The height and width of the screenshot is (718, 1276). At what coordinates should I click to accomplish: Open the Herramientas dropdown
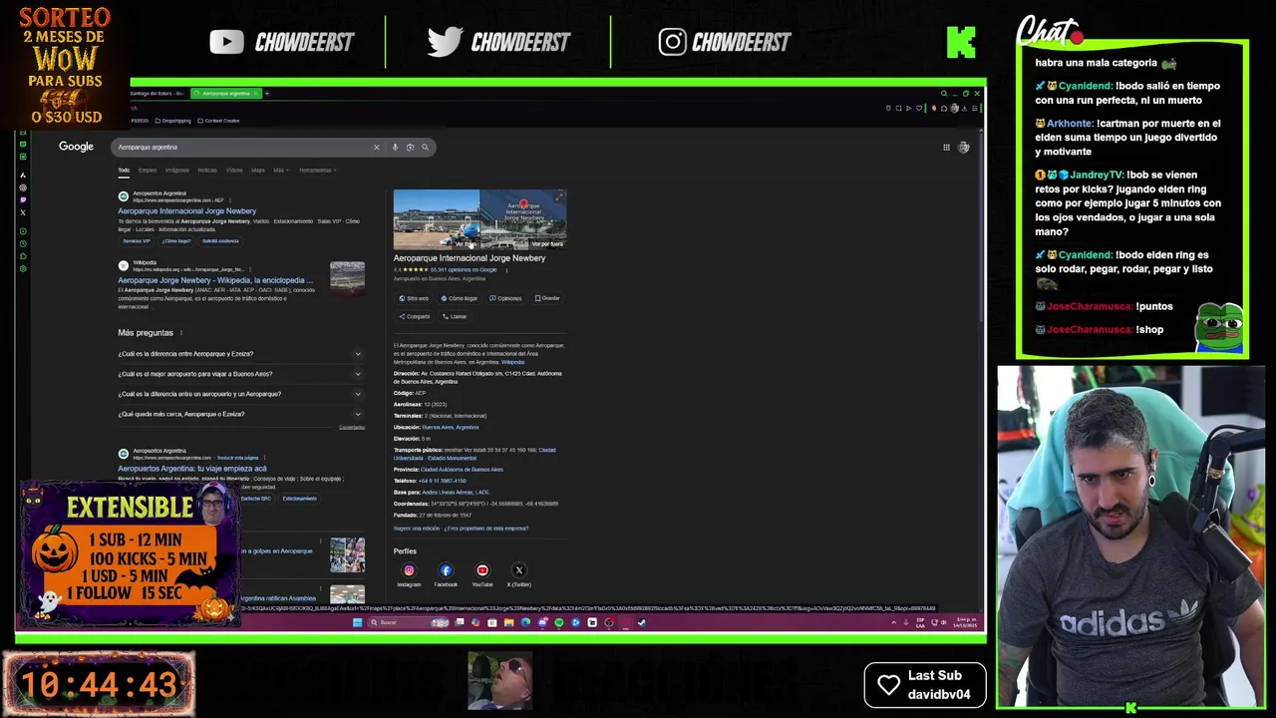pos(317,171)
